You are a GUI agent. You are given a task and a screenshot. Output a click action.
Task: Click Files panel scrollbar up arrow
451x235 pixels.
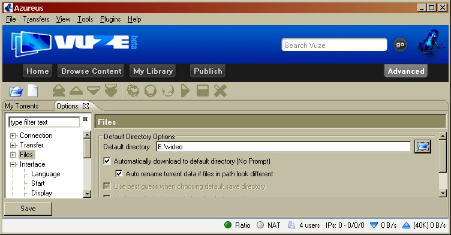tap(443, 135)
